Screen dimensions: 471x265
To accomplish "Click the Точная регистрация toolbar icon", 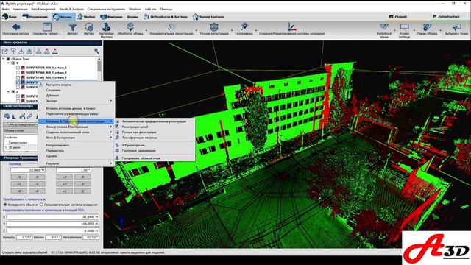I will point(214,27).
